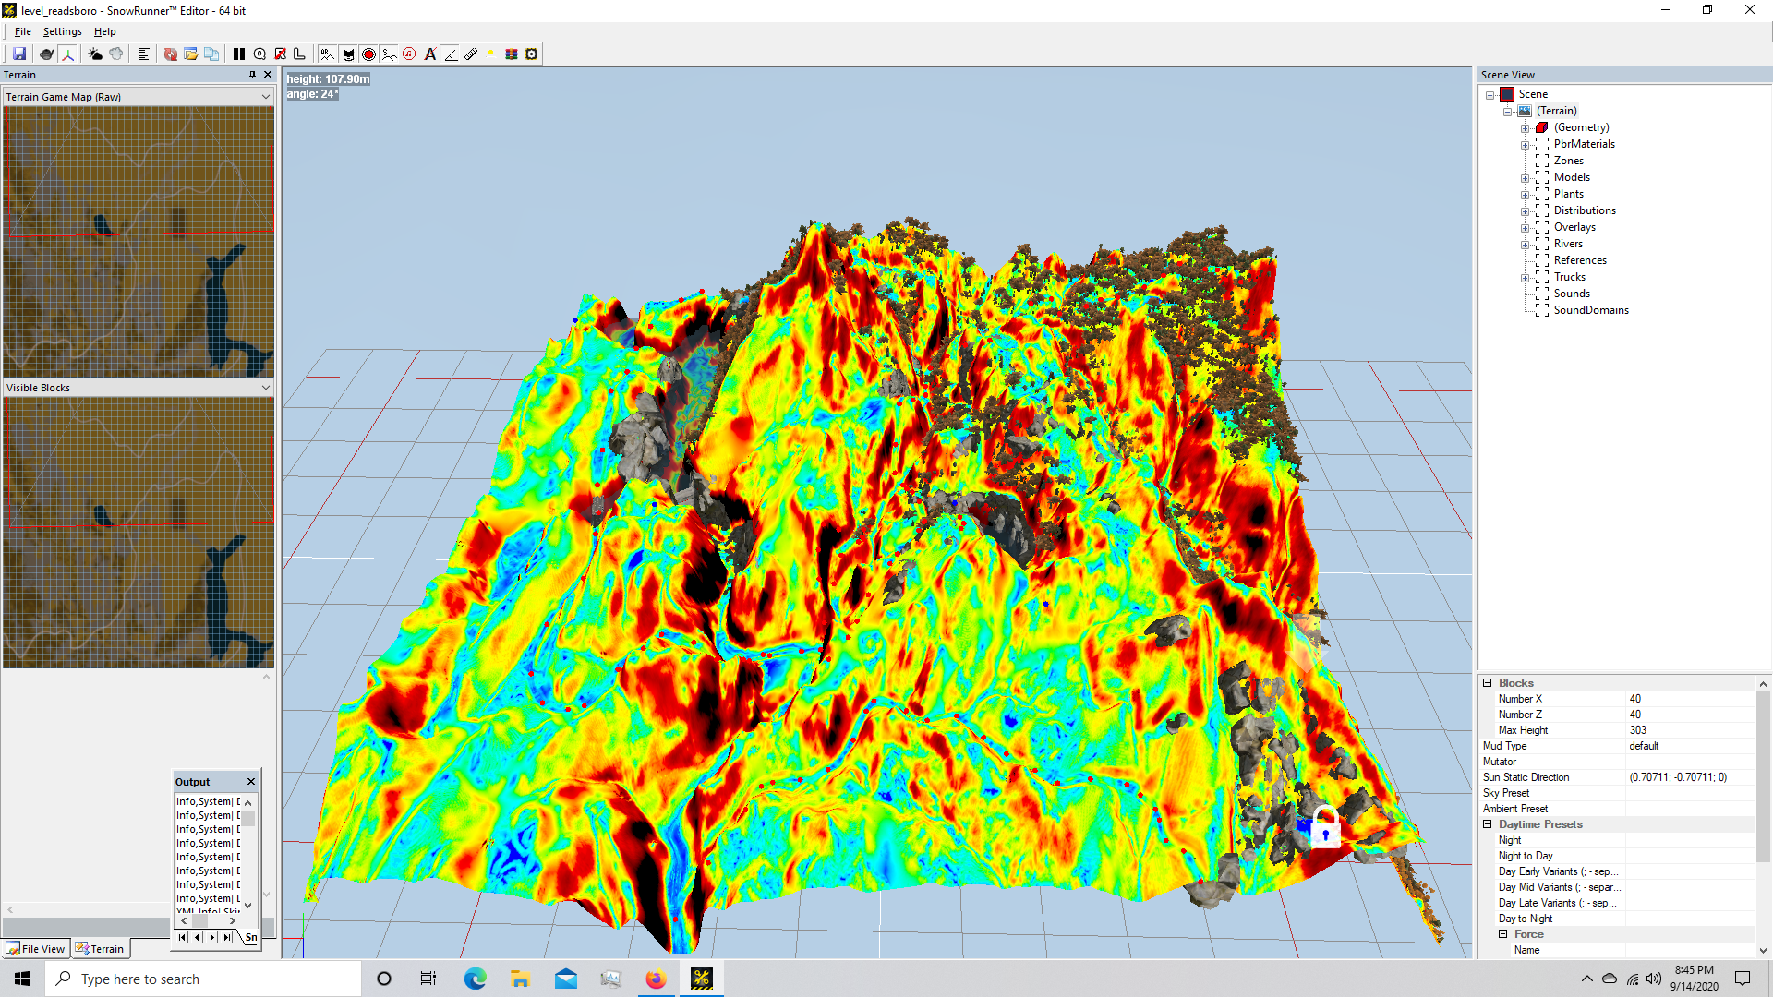Go to previous Output tab

click(197, 937)
